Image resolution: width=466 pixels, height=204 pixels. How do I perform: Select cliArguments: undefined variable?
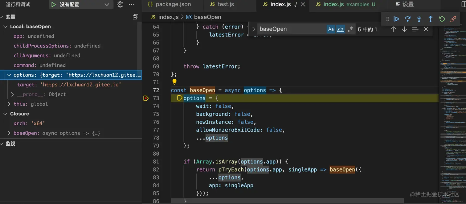click(71, 56)
